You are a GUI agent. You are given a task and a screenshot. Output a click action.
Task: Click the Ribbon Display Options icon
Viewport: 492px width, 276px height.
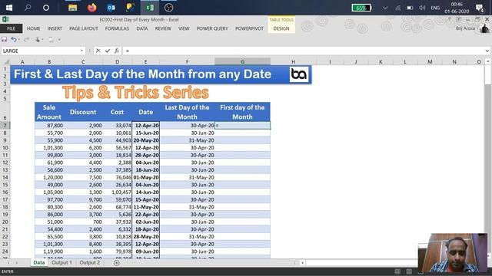pos(459,19)
